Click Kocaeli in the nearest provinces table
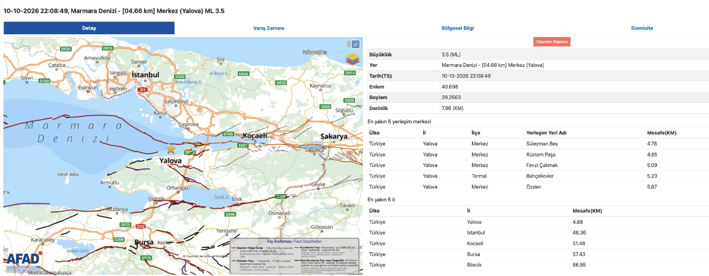 pyautogui.click(x=475, y=243)
